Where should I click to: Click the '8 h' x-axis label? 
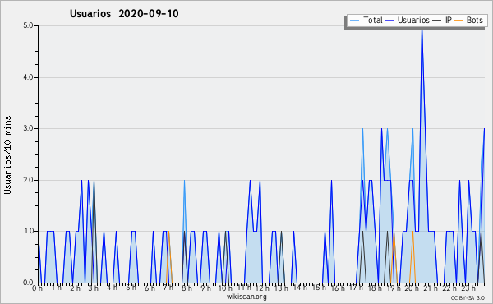coord(187,288)
